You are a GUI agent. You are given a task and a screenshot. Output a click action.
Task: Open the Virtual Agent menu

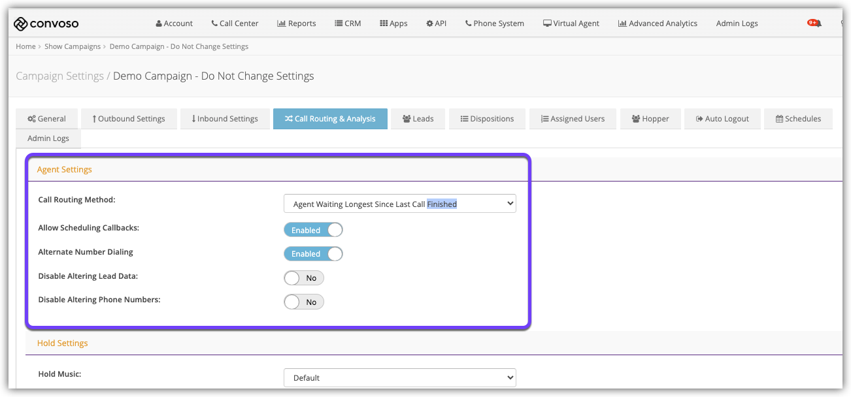coord(571,24)
